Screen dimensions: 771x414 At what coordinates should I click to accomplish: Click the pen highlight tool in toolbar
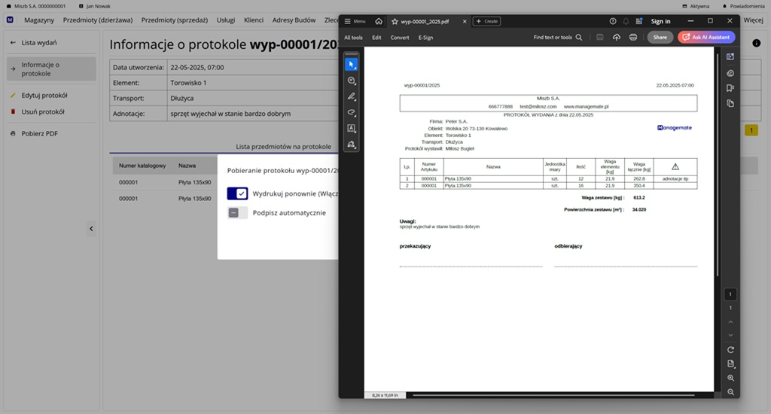(352, 97)
